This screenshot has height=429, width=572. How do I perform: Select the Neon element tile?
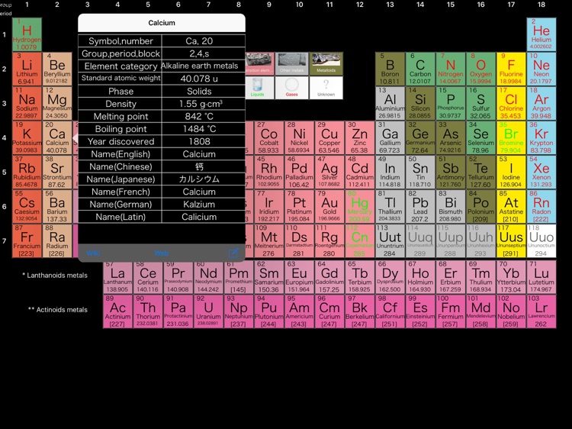pos(541,69)
